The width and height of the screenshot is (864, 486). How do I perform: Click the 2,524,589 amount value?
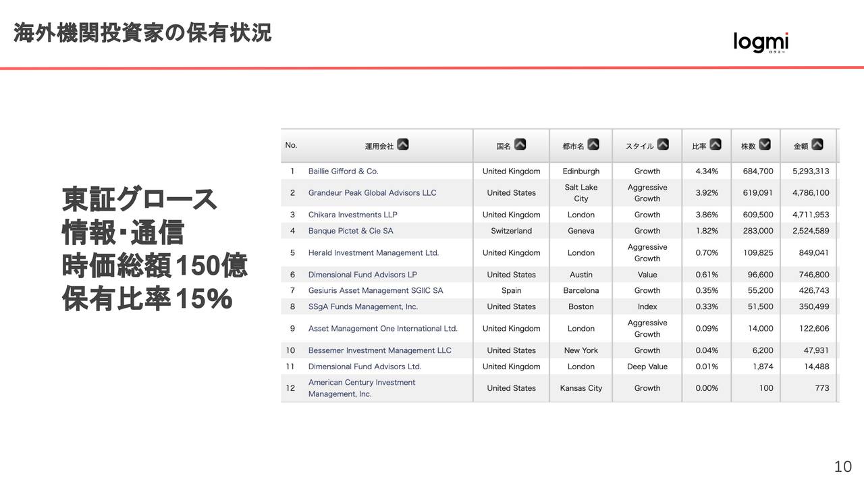pyautogui.click(x=811, y=231)
